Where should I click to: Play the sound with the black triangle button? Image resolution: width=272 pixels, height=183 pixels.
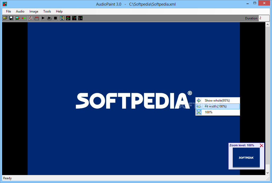coord(43,18)
